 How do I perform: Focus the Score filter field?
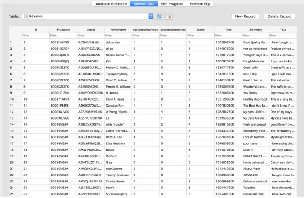point(200,36)
